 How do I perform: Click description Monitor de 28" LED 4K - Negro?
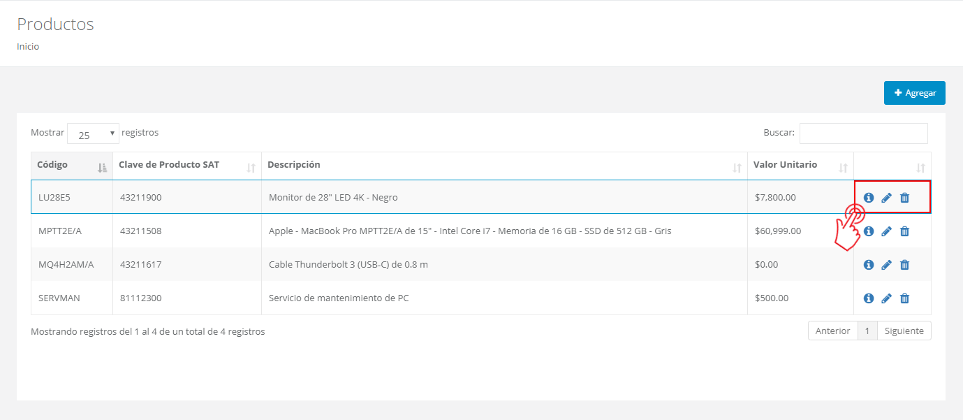pyautogui.click(x=333, y=198)
